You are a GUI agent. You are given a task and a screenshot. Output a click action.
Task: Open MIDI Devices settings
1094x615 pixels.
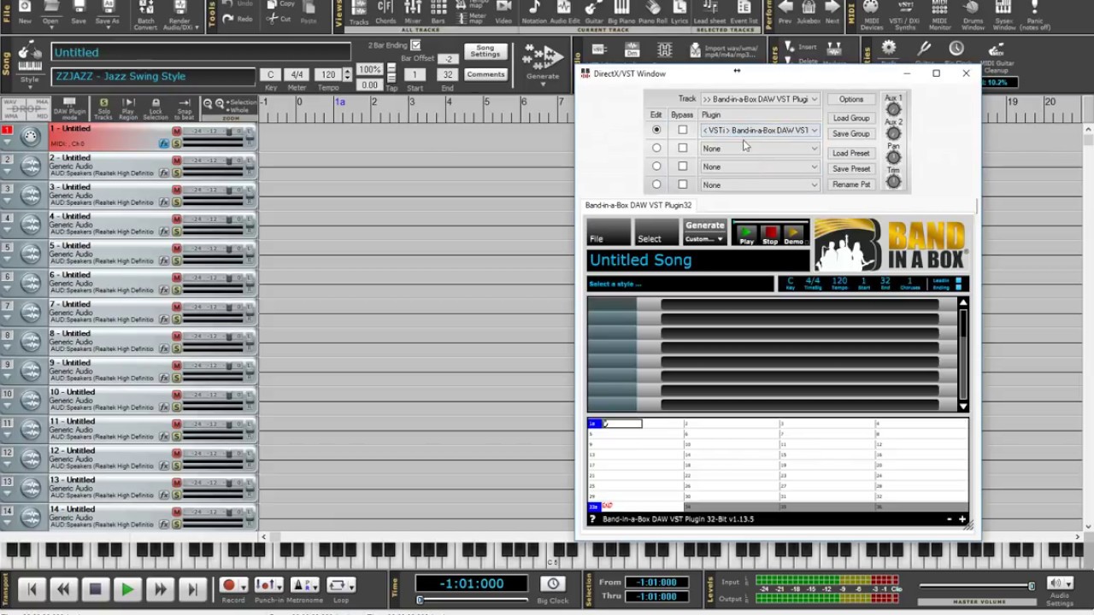pyautogui.click(x=872, y=14)
